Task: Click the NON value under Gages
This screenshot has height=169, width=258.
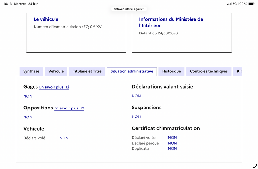Action: coord(28,96)
